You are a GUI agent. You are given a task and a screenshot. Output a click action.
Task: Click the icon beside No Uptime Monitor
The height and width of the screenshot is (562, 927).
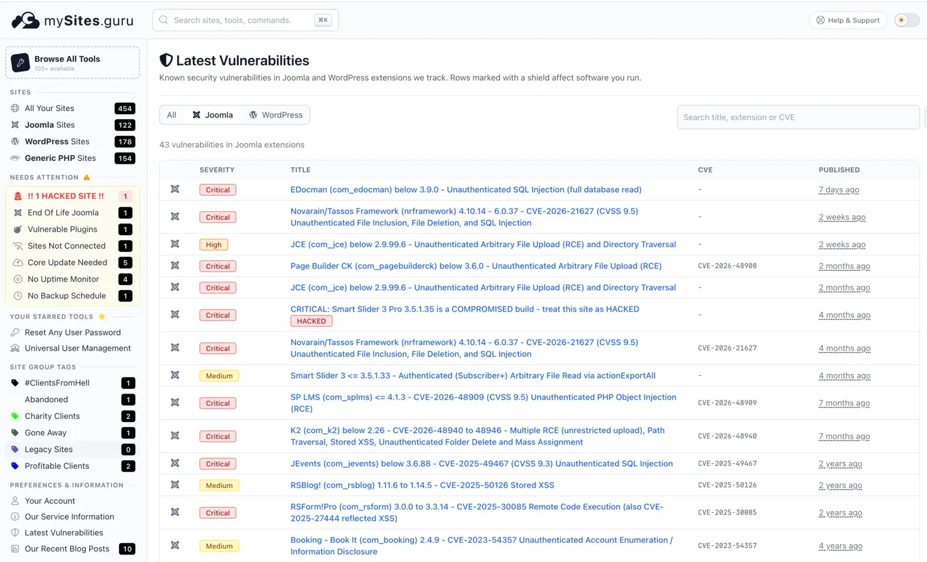click(x=18, y=279)
